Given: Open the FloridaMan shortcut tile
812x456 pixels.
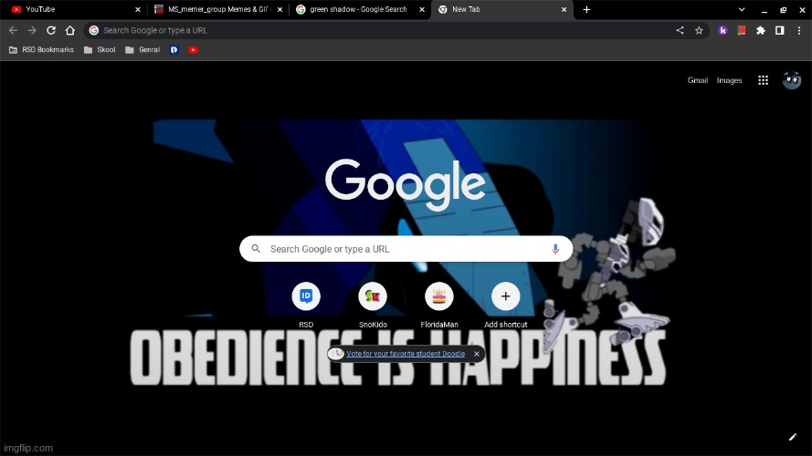Looking at the screenshot, I should pos(439,305).
